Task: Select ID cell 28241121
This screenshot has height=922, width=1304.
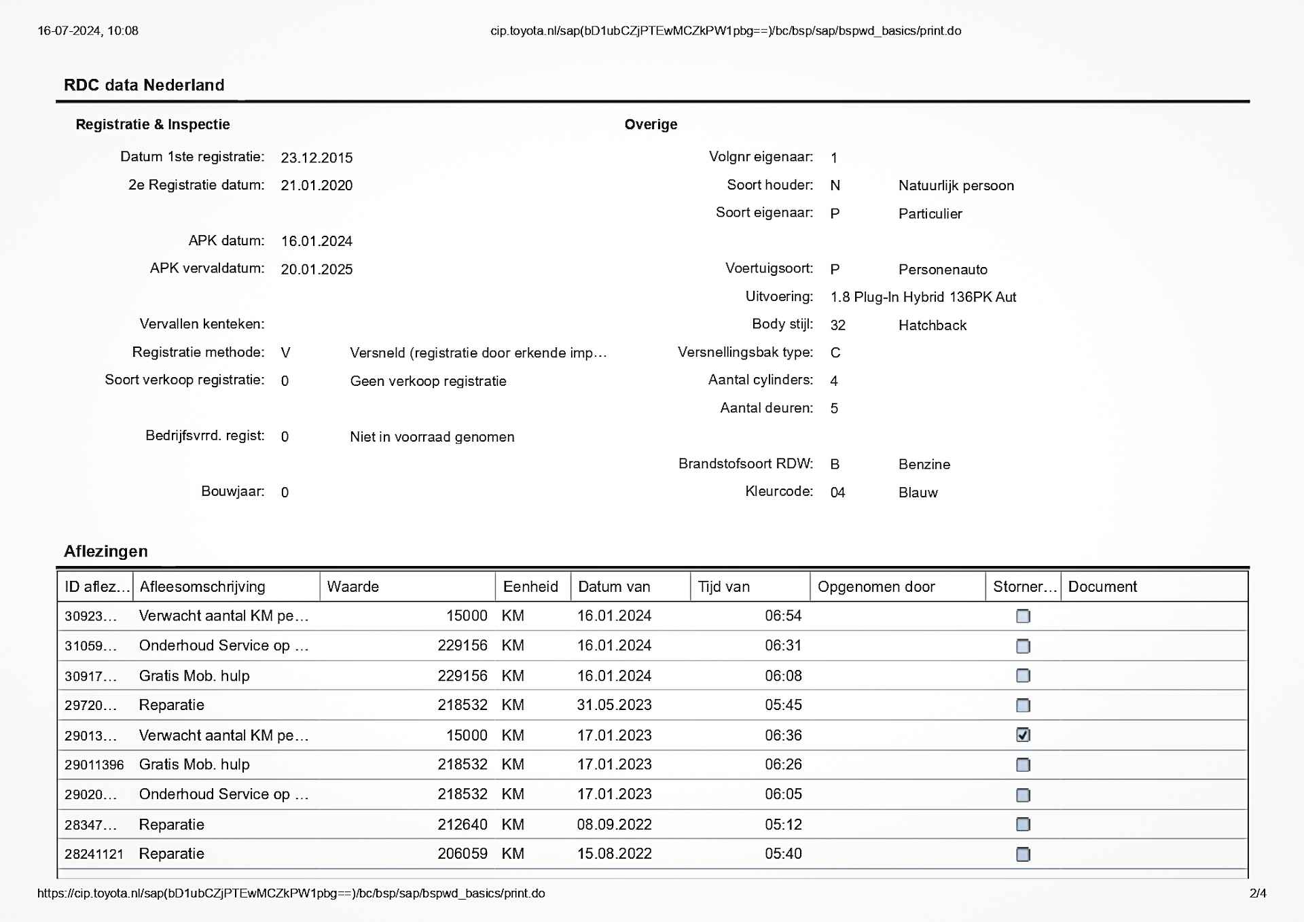Action: click(x=94, y=854)
